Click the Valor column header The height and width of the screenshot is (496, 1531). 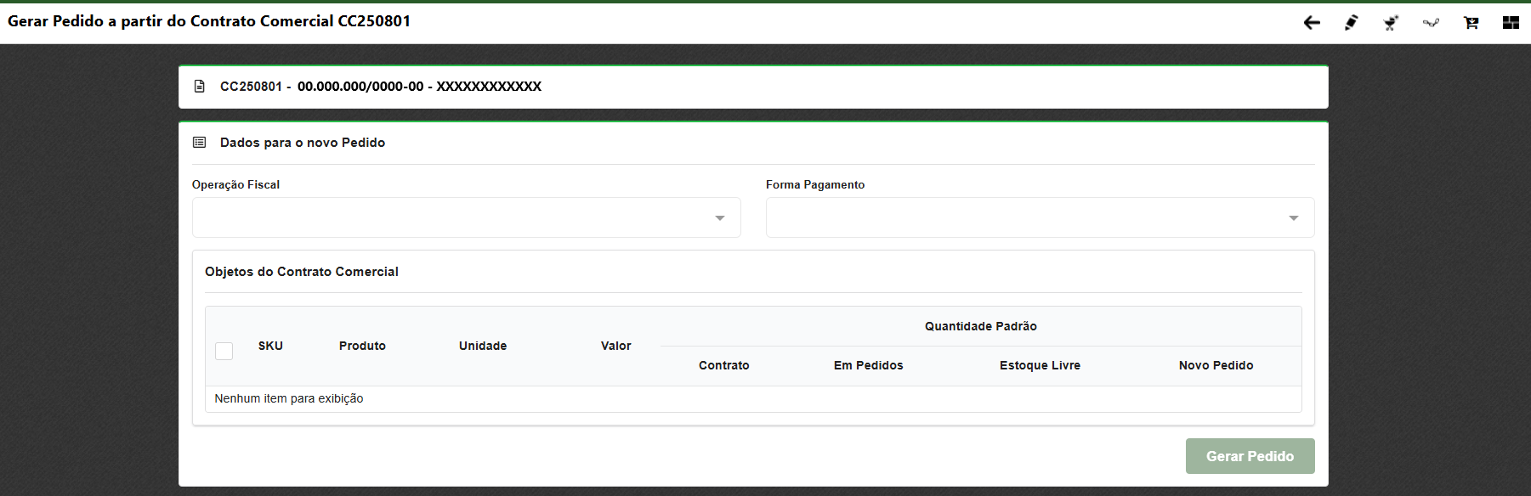pos(615,346)
